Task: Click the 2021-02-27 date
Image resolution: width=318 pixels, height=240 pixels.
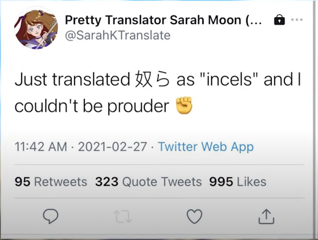Action: coord(112,147)
